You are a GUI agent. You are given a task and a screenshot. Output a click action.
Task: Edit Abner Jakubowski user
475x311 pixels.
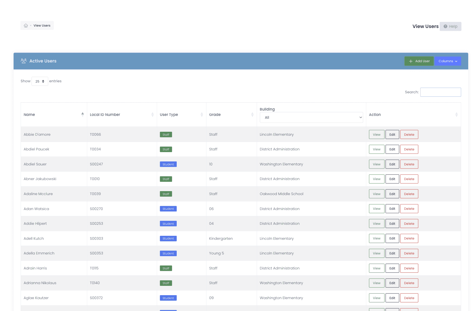pos(392,179)
